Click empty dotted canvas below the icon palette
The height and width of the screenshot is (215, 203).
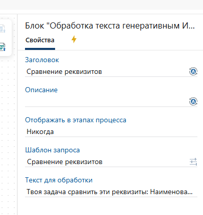(8, 136)
